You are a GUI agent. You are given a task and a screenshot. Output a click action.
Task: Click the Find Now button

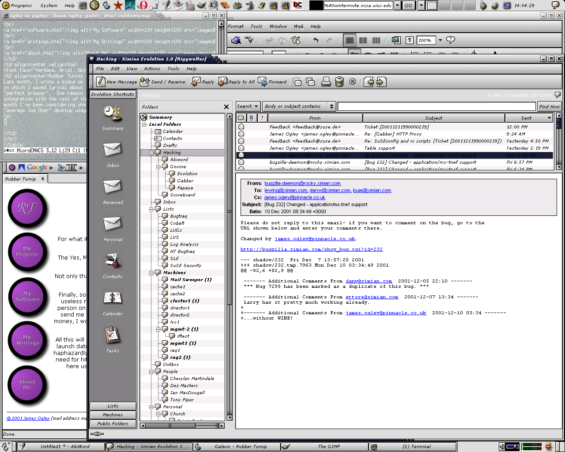[x=549, y=106]
